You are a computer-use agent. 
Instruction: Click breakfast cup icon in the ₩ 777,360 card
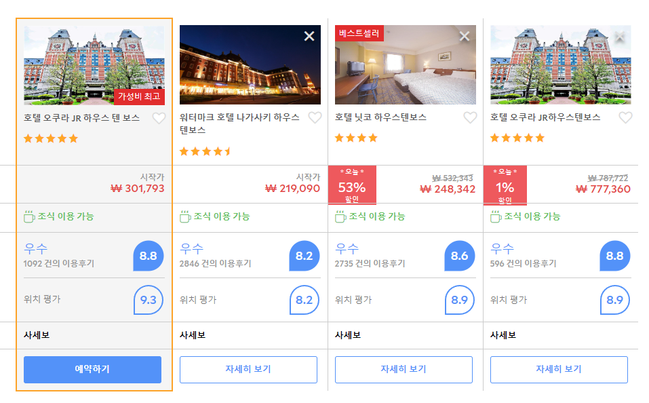496,216
